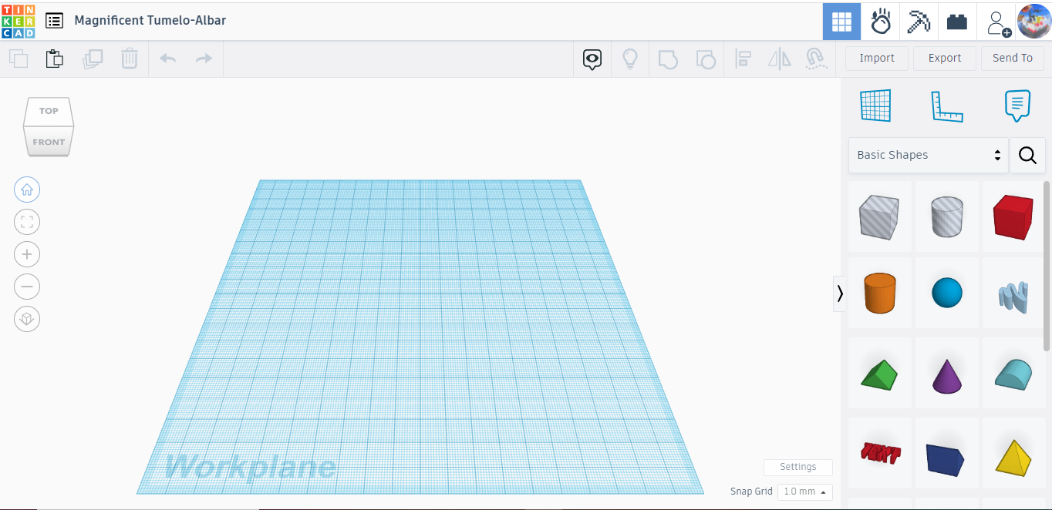Select the Ruler tool
The image size is (1052, 510).
tap(947, 106)
